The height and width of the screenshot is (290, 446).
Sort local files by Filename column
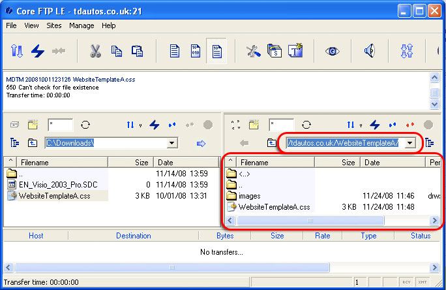[62, 163]
